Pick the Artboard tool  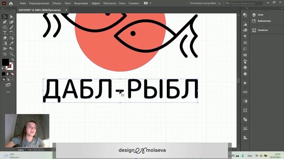[x=5, y=54]
